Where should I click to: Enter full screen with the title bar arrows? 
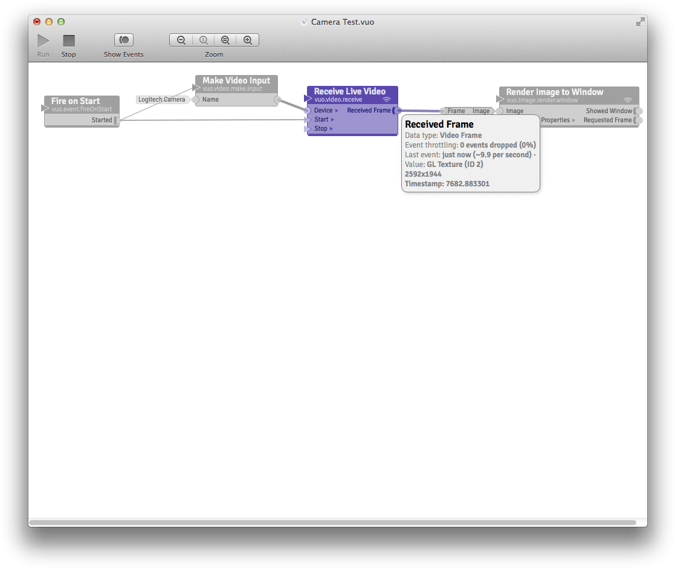[640, 22]
